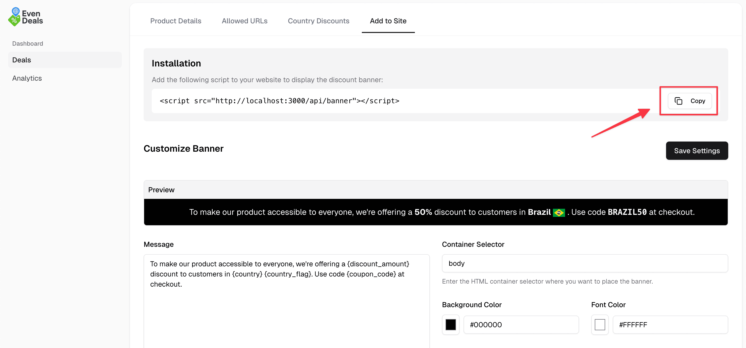Click the Font Color label
This screenshot has width=746, height=348.
coord(608,305)
